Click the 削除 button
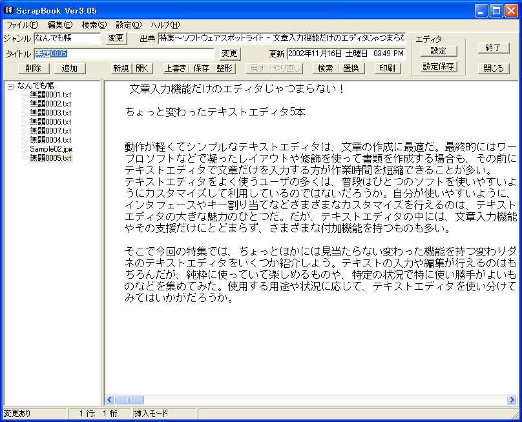The width and height of the screenshot is (522, 422). pos(34,68)
